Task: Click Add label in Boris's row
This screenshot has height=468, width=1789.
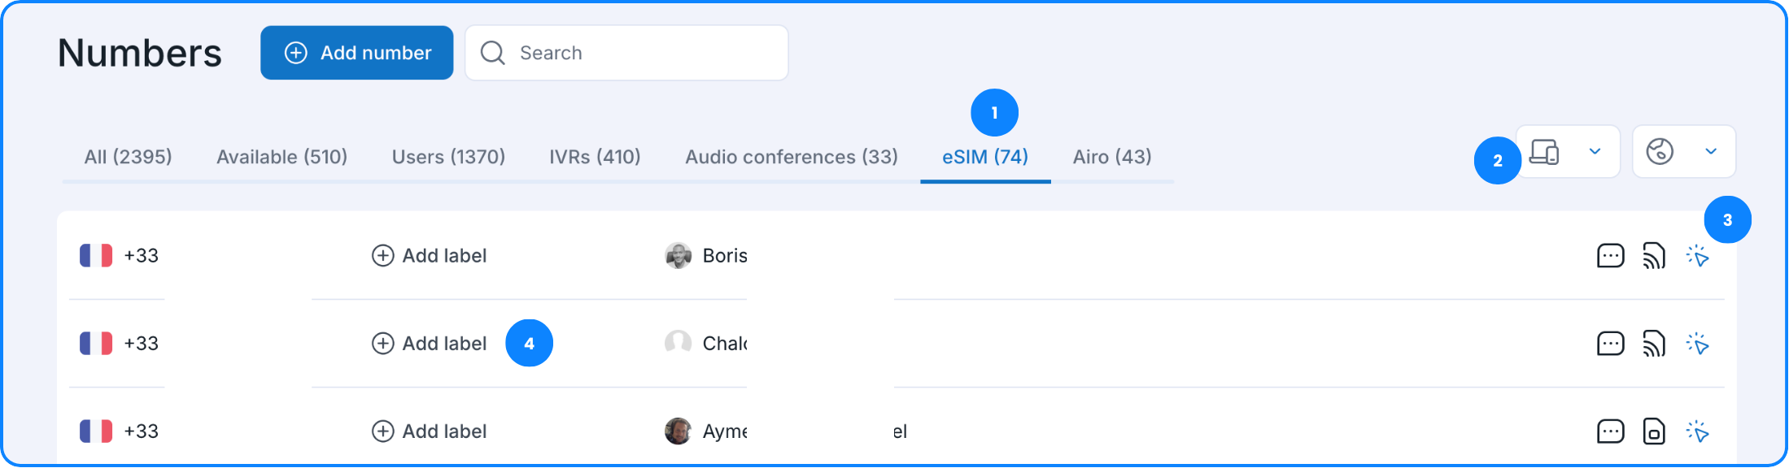Action: click(429, 256)
